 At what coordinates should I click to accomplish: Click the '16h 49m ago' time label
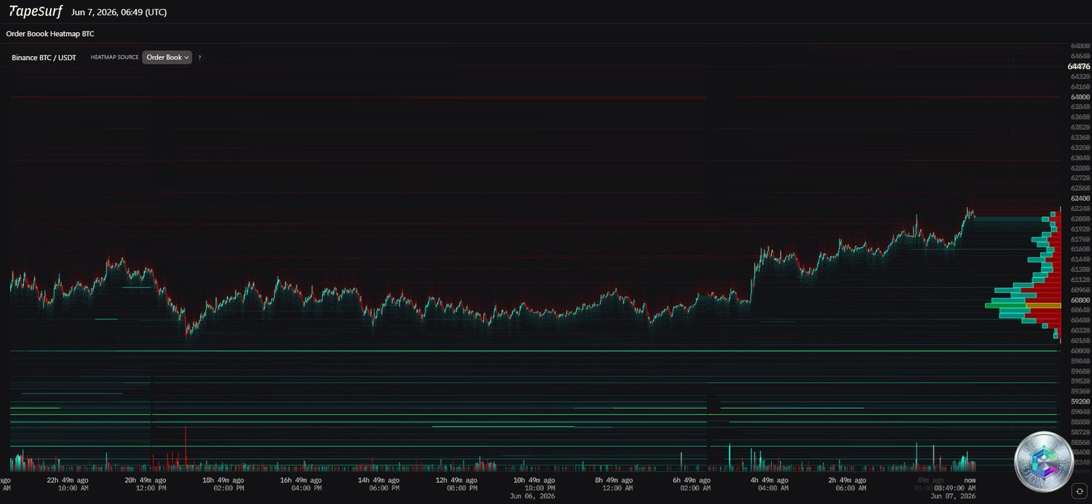pos(301,480)
